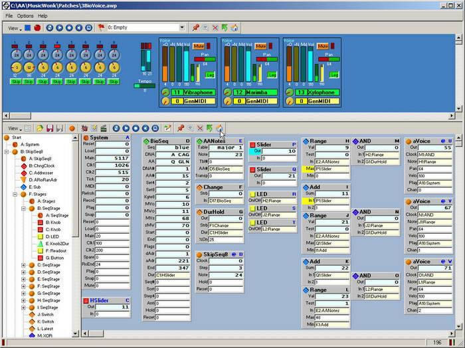Click the red square icon on Slider P module

click(252, 145)
